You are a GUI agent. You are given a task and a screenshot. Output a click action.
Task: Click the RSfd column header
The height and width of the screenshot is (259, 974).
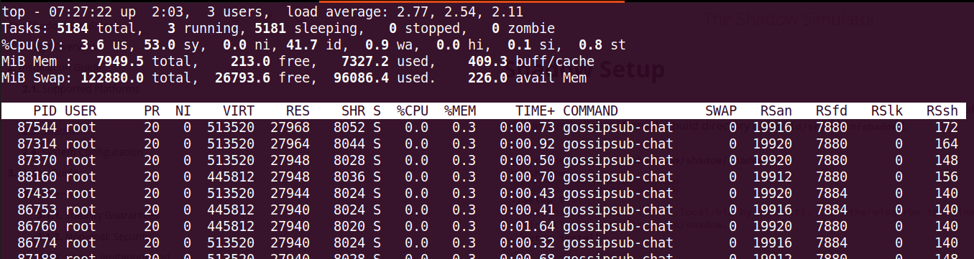(x=832, y=111)
